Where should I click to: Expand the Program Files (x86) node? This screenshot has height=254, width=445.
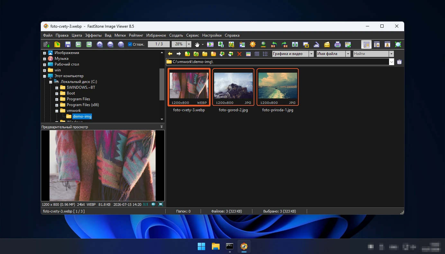[57, 105]
